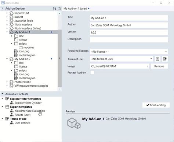Click the Remove image button
The height and width of the screenshot is (142, 174).
(159, 66)
